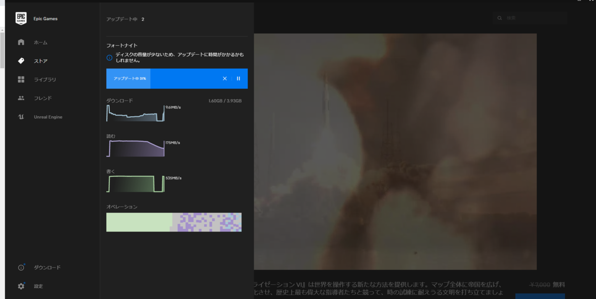Viewport: 596px width, 299px height.
Task: Click the left vertical scrollbar thumb
Action: click(x=2, y=50)
